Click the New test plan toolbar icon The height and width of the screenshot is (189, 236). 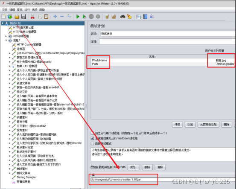(x=3, y=16)
